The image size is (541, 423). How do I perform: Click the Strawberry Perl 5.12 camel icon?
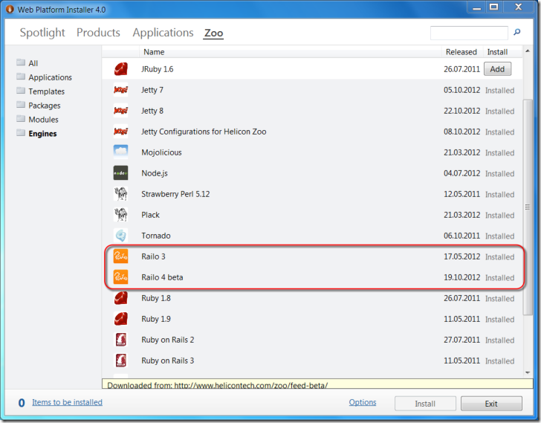120,194
